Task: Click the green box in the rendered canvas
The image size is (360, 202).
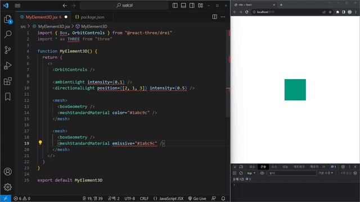Action: (295, 90)
